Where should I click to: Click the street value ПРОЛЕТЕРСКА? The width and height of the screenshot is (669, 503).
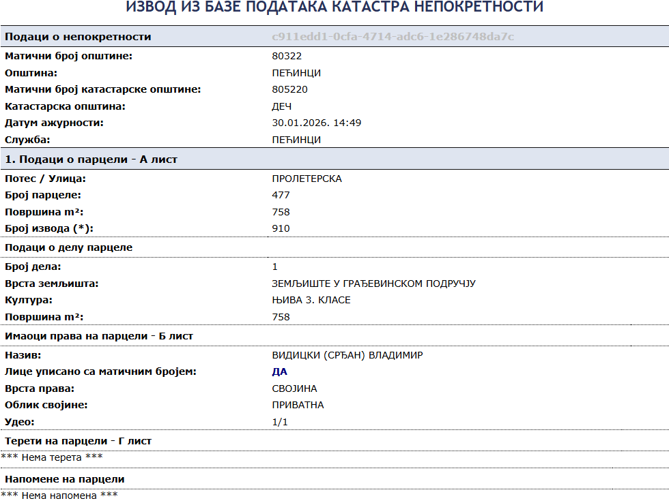click(x=307, y=179)
